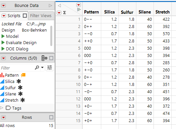This screenshot has height=129, width=176.
Task: Click the asterisk next to Silica
Action: 19,81
